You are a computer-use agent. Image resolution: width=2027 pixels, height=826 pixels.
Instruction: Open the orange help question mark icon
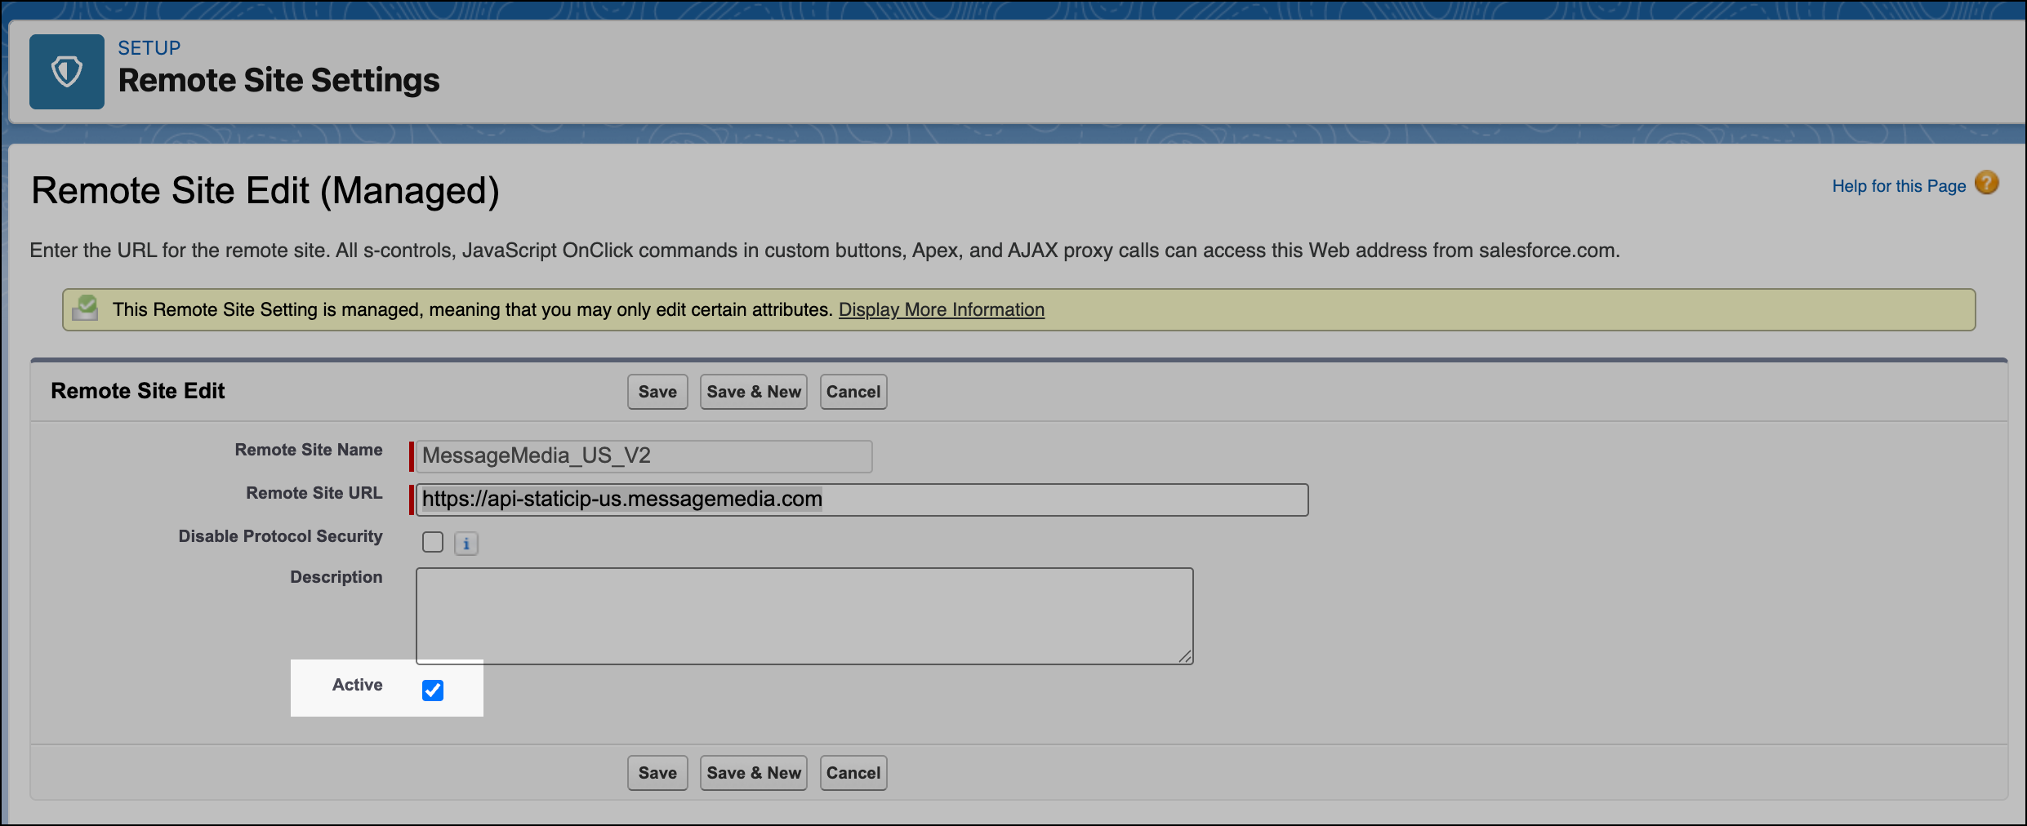pyautogui.click(x=1986, y=183)
